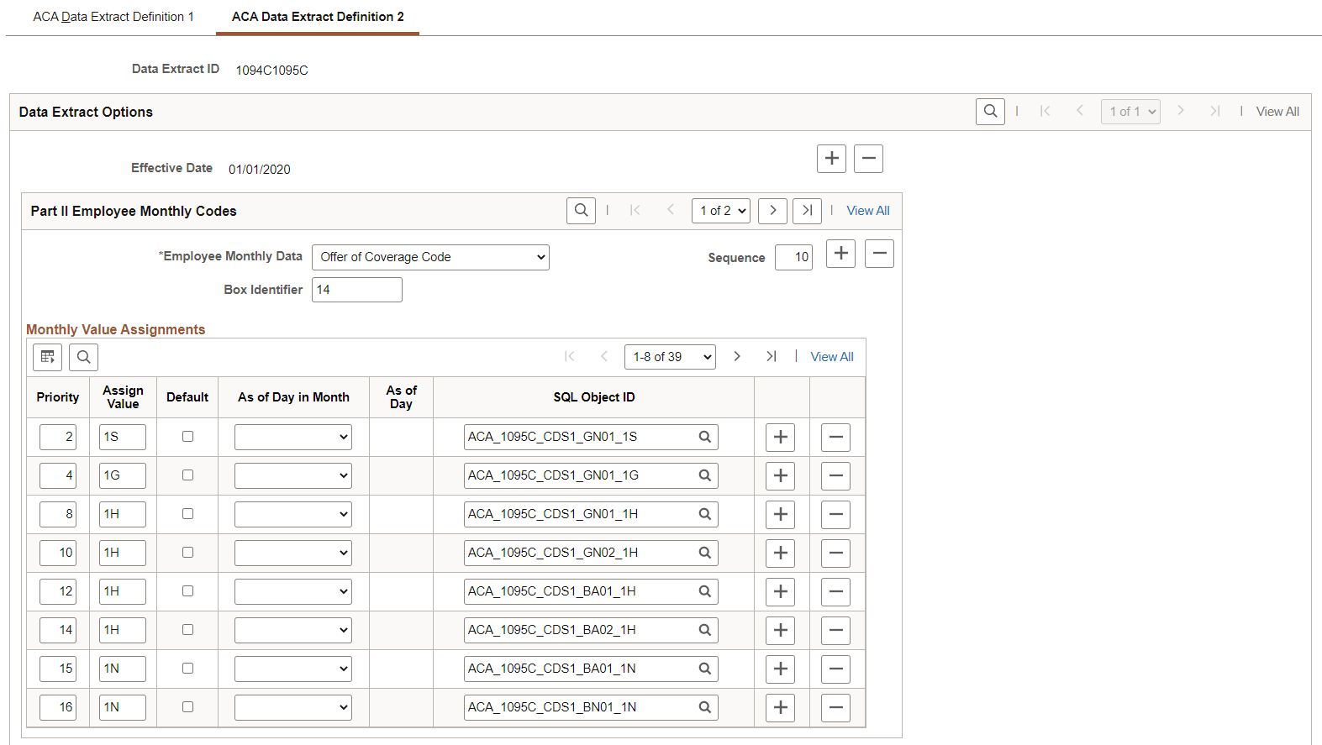Jump to last Part II Employee Monthly Codes row
This screenshot has width=1322, height=745.
point(807,211)
